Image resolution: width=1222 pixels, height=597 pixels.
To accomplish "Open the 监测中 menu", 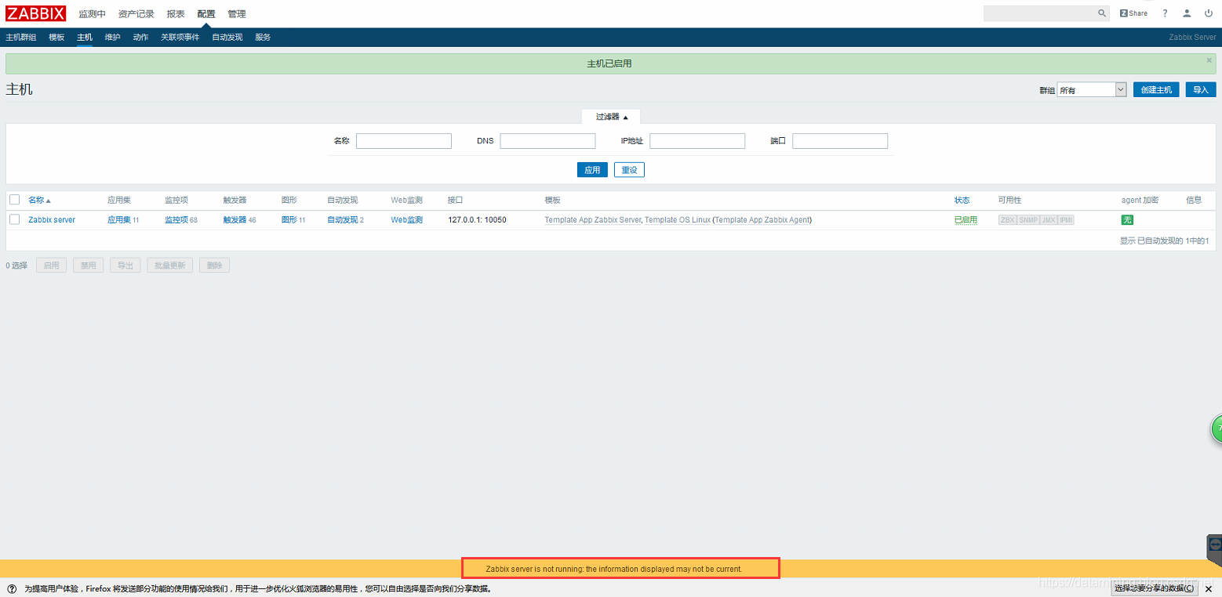I will (92, 14).
